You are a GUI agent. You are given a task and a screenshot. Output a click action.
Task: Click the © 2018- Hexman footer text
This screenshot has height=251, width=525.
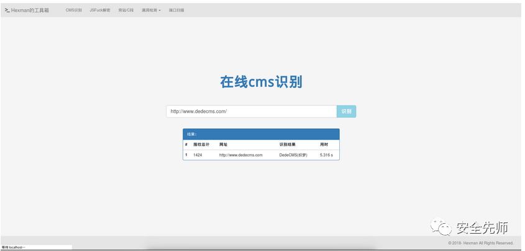pos(481,243)
